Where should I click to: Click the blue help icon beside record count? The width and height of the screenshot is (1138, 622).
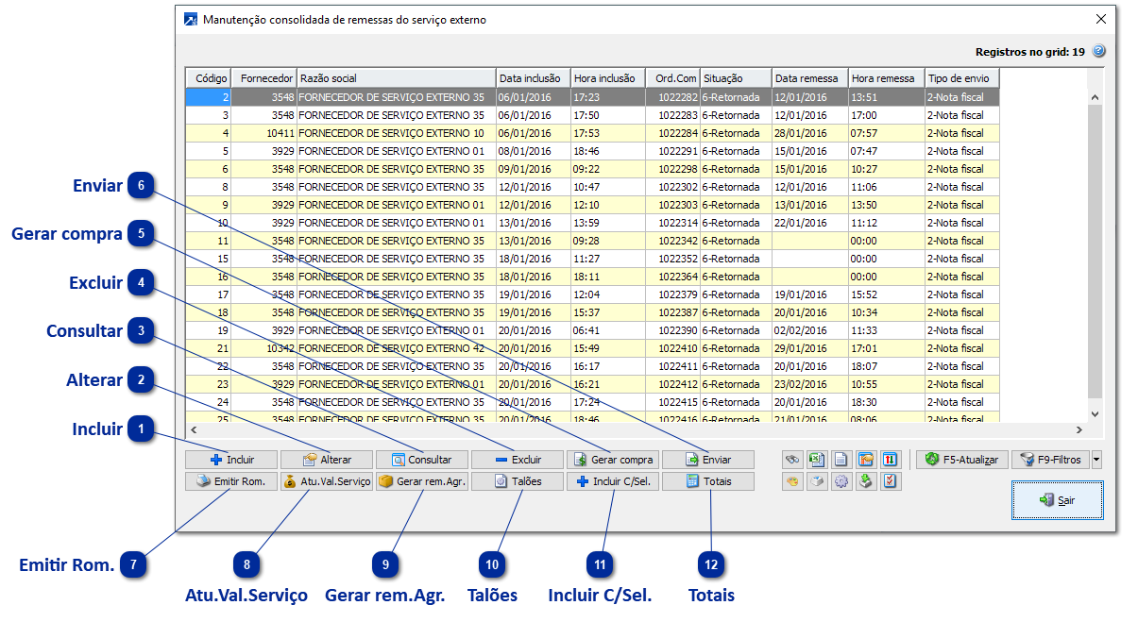click(1098, 53)
